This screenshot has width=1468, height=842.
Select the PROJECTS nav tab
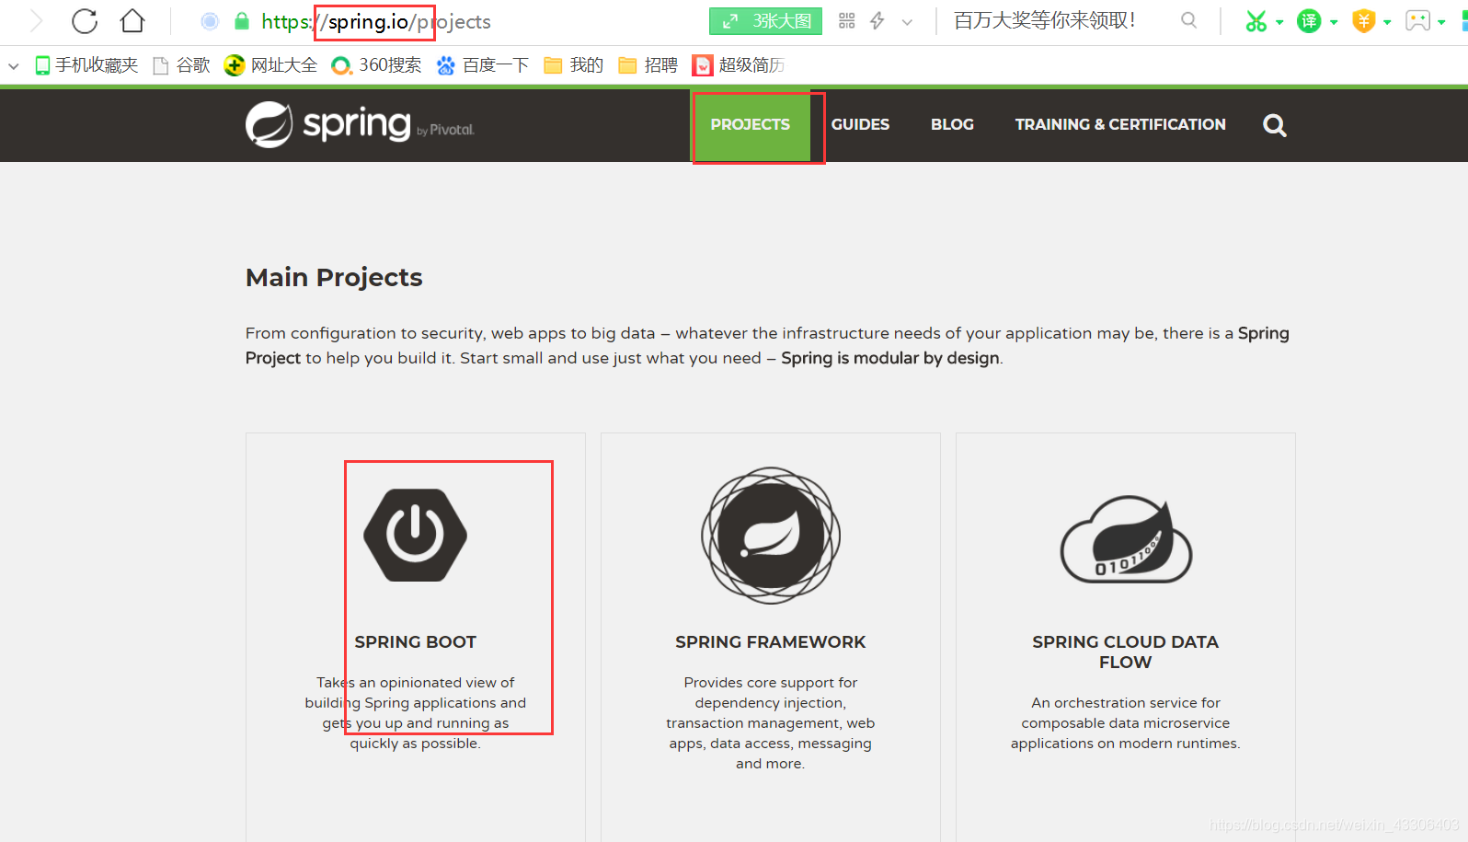750,124
